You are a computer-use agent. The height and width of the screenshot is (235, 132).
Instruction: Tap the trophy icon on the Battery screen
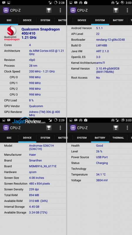point(116,128)
